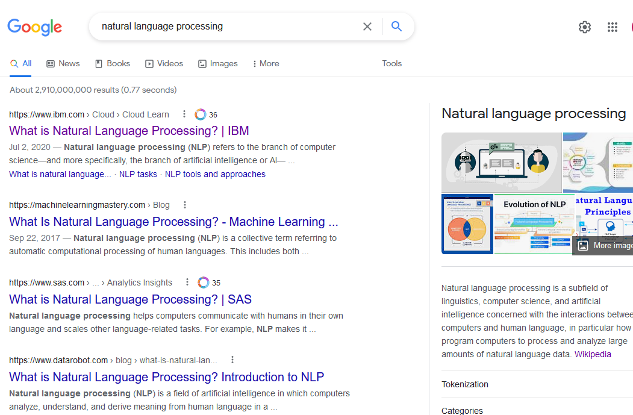Image resolution: width=633 pixels, height=415 pixels.
Task: Switch to the Images tab
Action: click(x=217, y=64)
